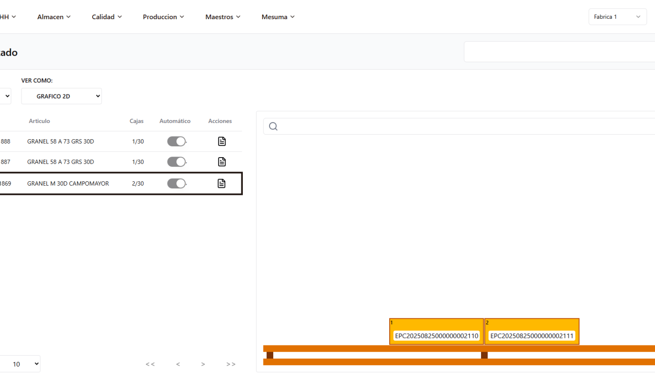Click the 2/30 cajas value
The height and width of the screenshot is (374, 655).
(138, 184)
